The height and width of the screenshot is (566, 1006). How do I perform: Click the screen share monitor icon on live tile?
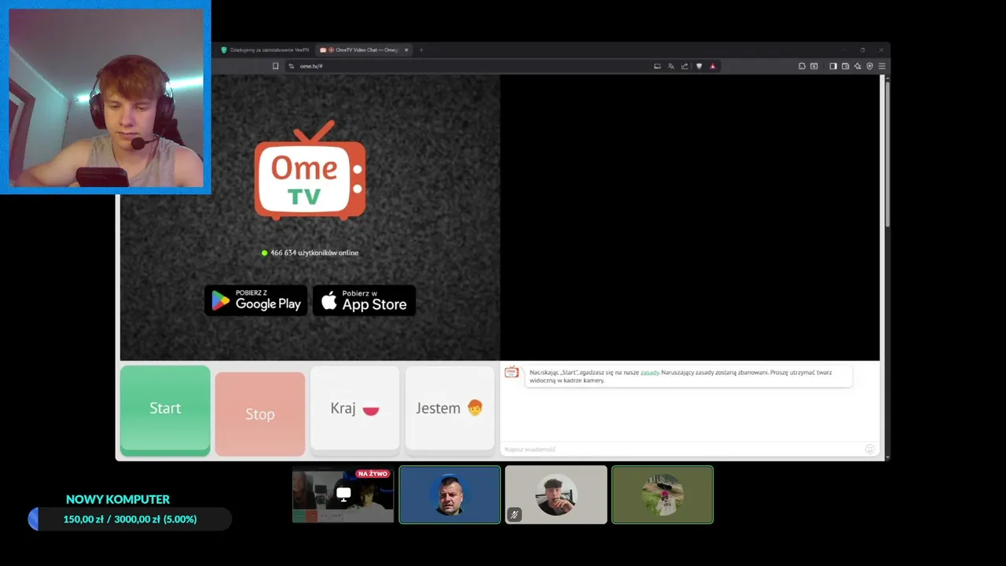tap(343, 494)
